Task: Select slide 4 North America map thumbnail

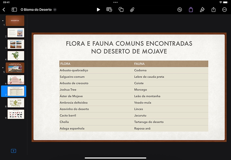Action: click(x=16, y=56)
